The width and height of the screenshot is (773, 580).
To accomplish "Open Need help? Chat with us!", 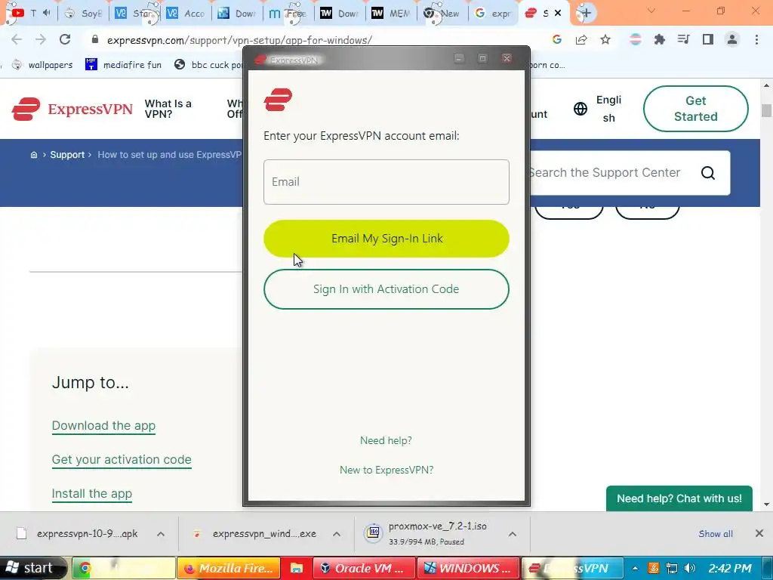I will coord(679,498).
